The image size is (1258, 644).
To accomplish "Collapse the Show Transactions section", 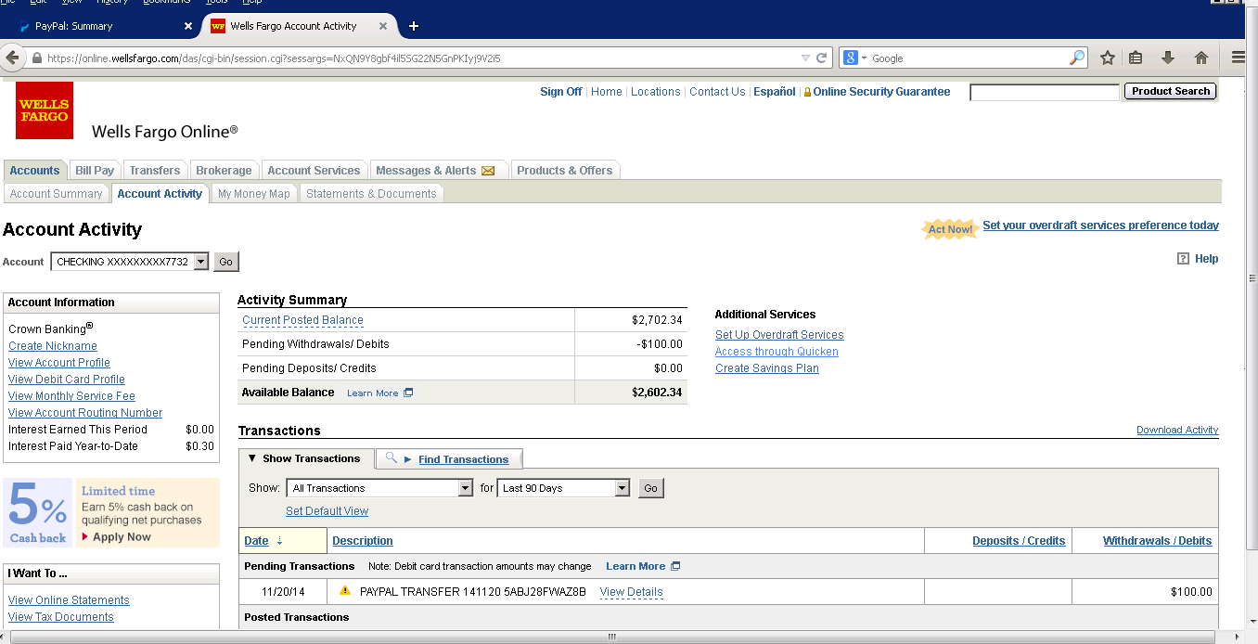I will (x=306, y=458).
